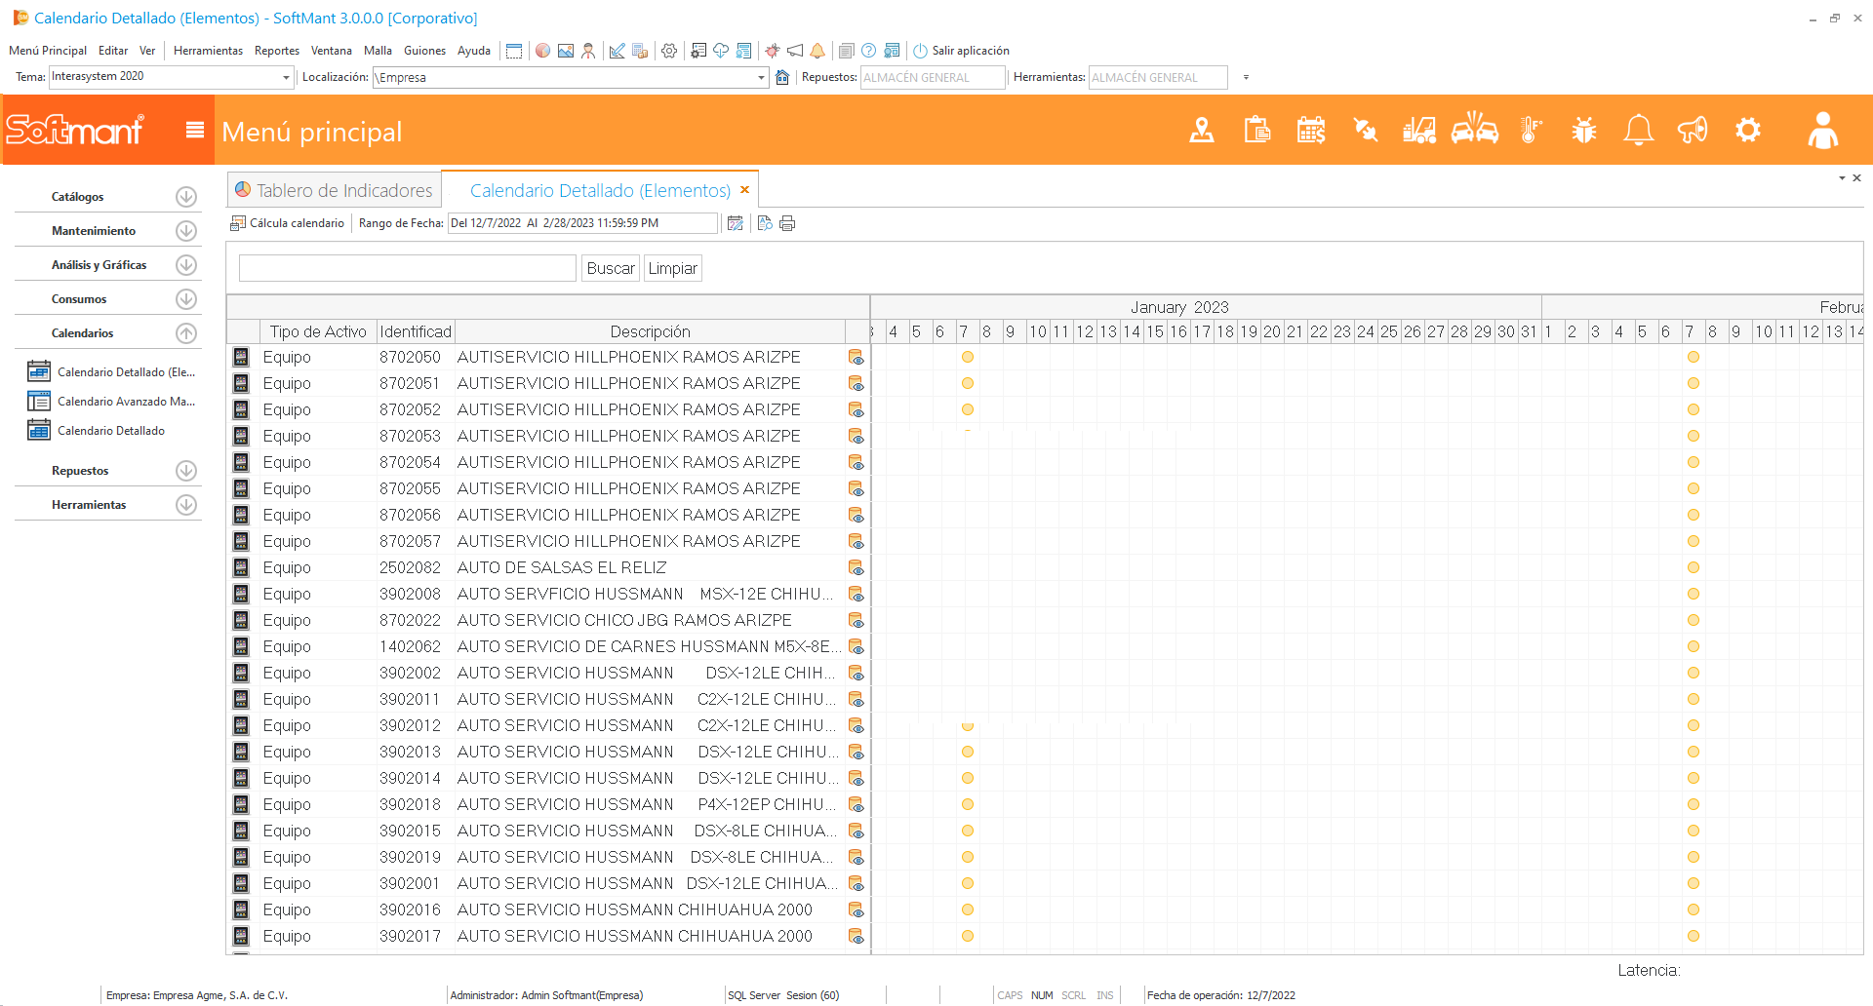Click the white bug icon in header
The height and width of the screenshot is (1006, 1873).
pyautogui.click(x=1584, y=130)
